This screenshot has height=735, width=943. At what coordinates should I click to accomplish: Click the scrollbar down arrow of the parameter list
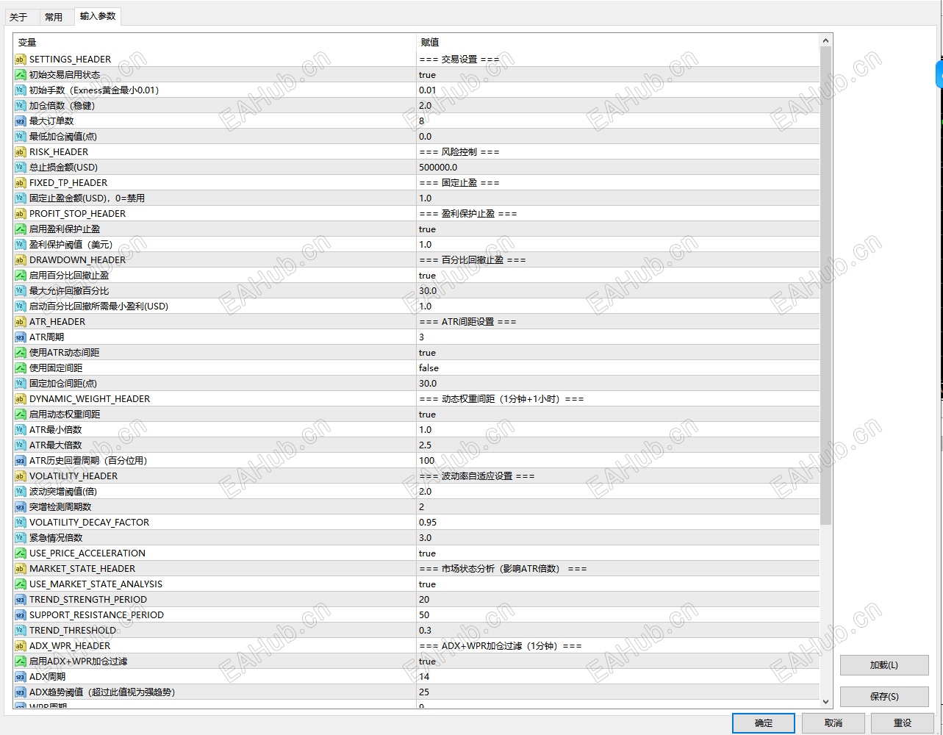pyautogui.click(x=826, y=702)
